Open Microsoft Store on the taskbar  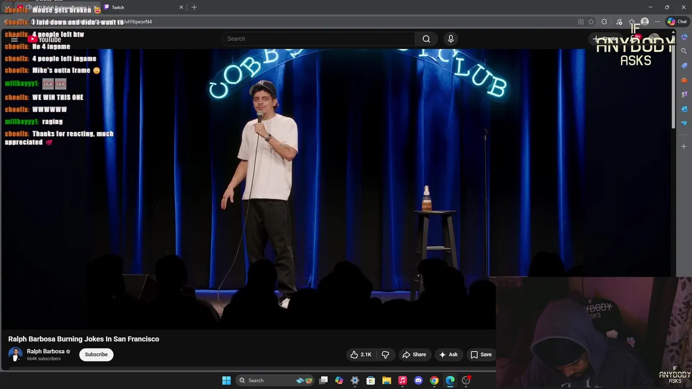point(370,380)
